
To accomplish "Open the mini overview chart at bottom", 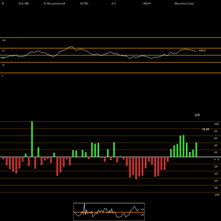I will point(109,212).
